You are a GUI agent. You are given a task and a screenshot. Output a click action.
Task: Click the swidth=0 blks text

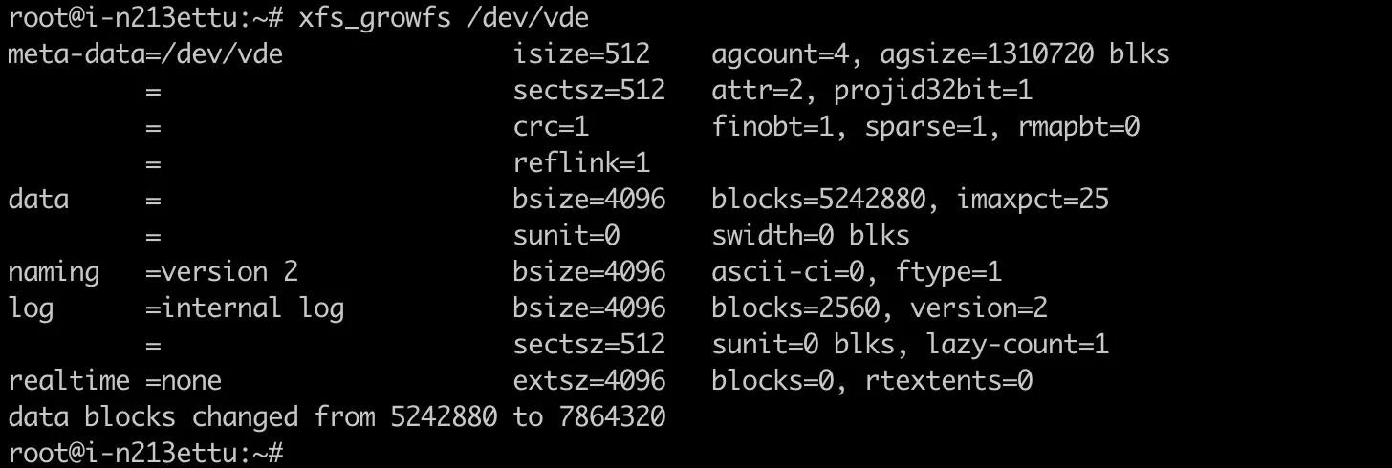pos(811,236)
